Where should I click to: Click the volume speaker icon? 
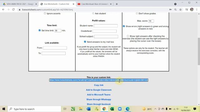pyautogui.click(x=178, y=109)
